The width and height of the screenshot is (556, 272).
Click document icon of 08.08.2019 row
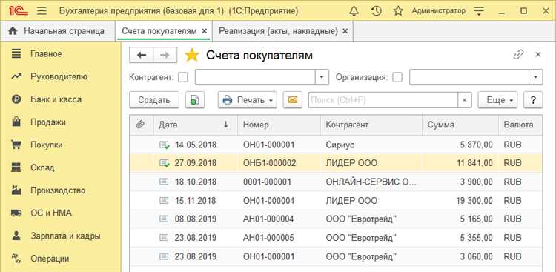(164, 219)
